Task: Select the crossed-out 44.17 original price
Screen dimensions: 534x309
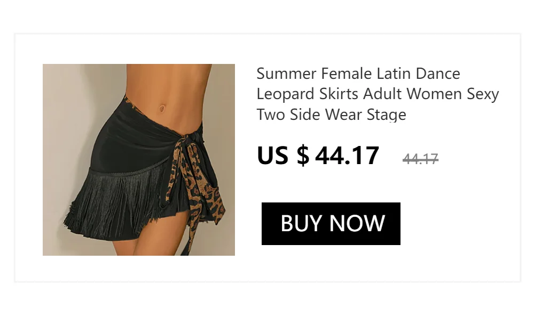Action: click(420, 159)
